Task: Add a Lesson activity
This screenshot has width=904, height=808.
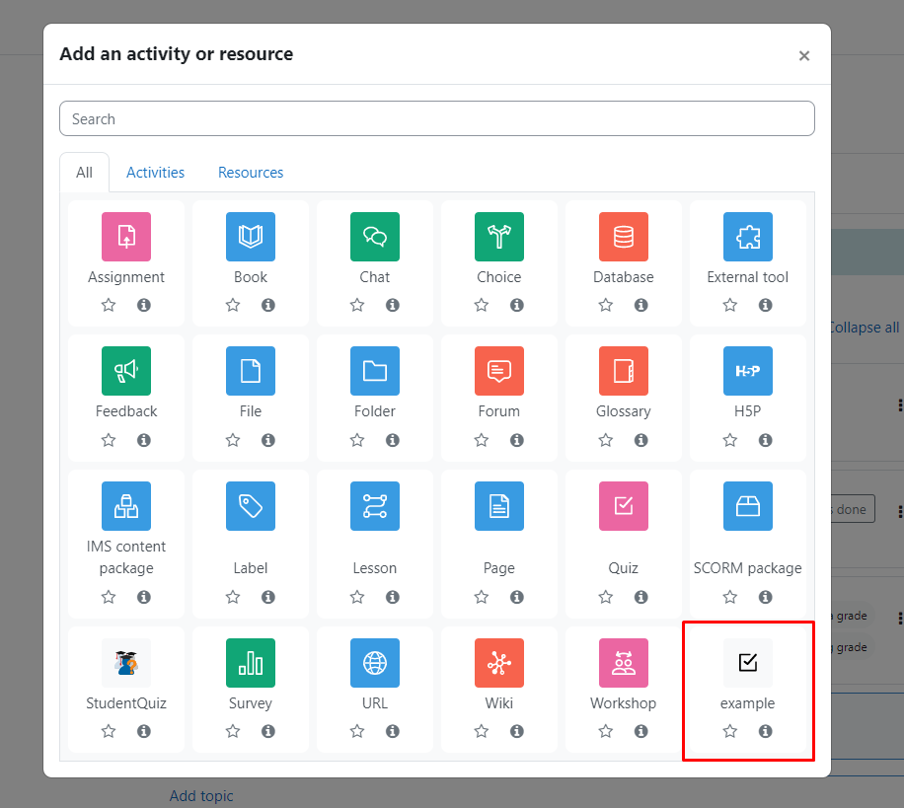Action: click(375, 506)
